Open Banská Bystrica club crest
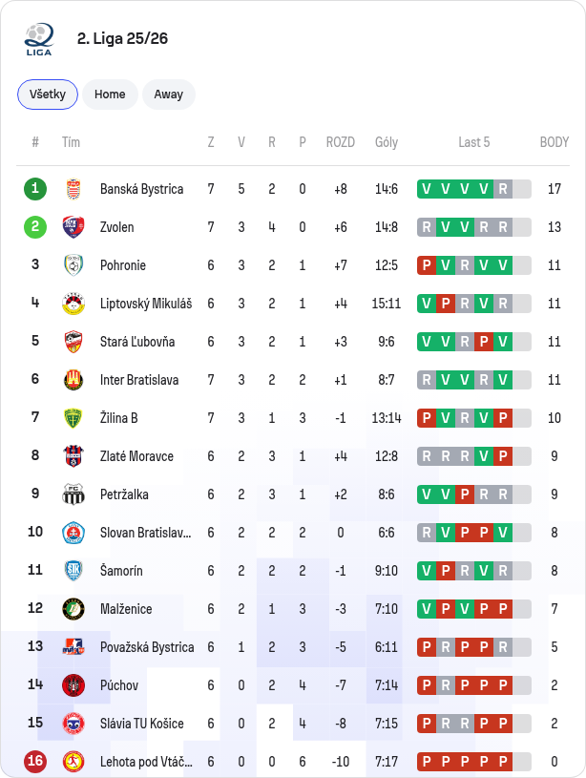This screenshot has width=586, height=778. pyautogui.click(x=73, y=189)
